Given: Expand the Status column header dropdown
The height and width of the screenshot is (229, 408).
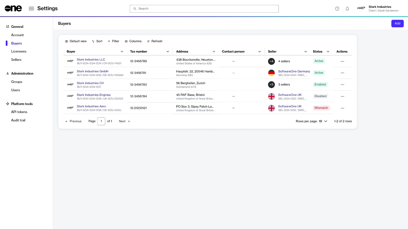Looking at the screenshot, I should [328, 52].
